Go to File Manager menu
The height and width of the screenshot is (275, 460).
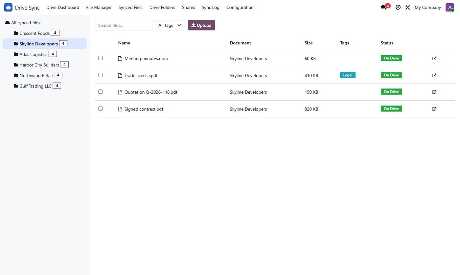[x=99, y=7]
